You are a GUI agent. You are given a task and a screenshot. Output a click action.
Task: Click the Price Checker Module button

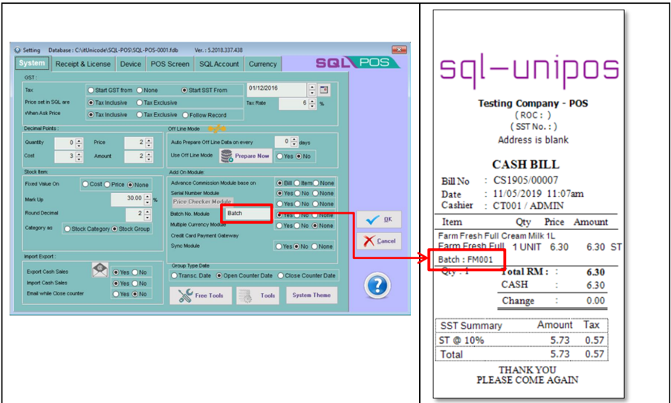click(202, 201)
